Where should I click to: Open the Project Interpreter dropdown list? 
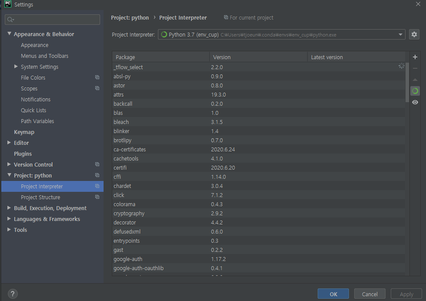click(400, 34)
